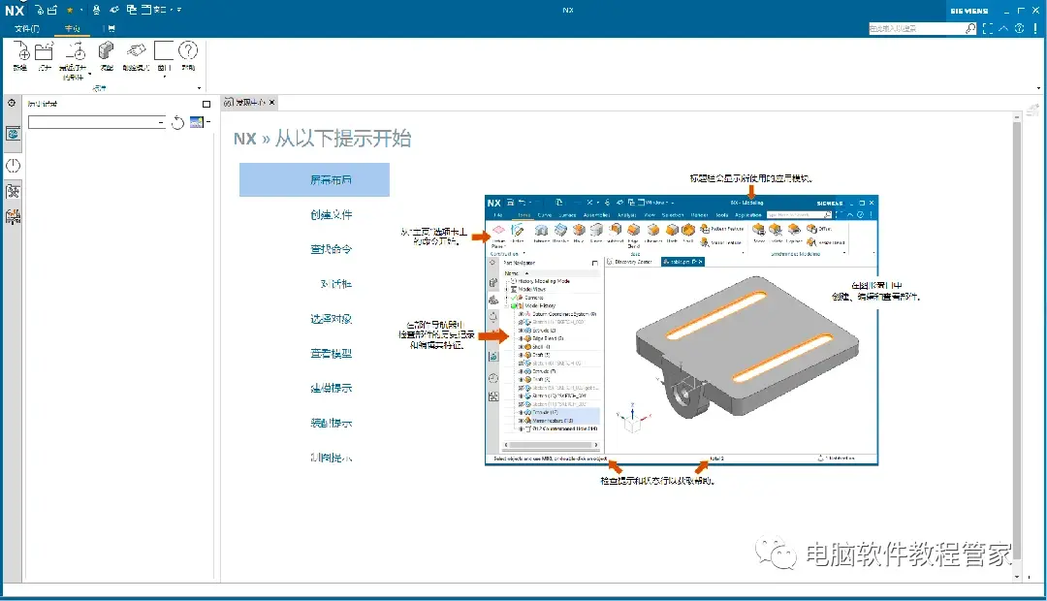Open the history clock tab in resource bar
The width and height of the screenshot is (1047, 601).
point(13,166)
